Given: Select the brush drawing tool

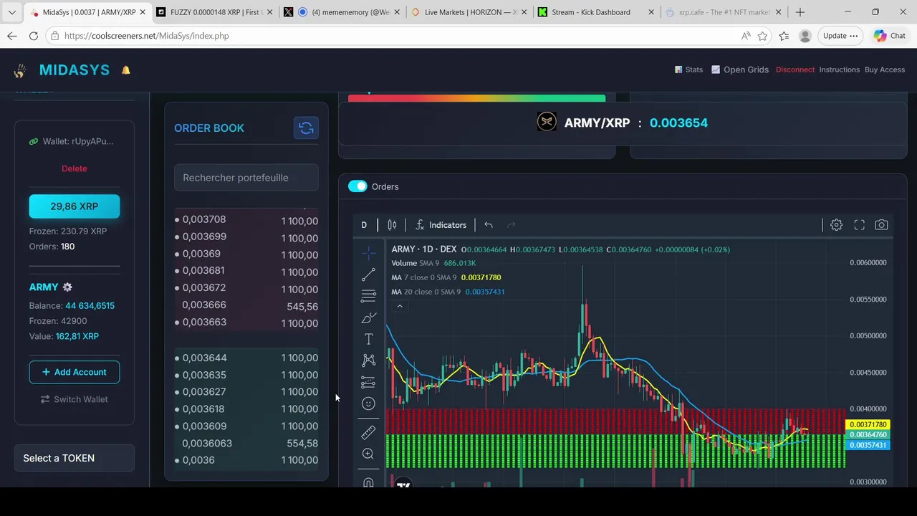Looking at the screenshot, I should 368,317.
